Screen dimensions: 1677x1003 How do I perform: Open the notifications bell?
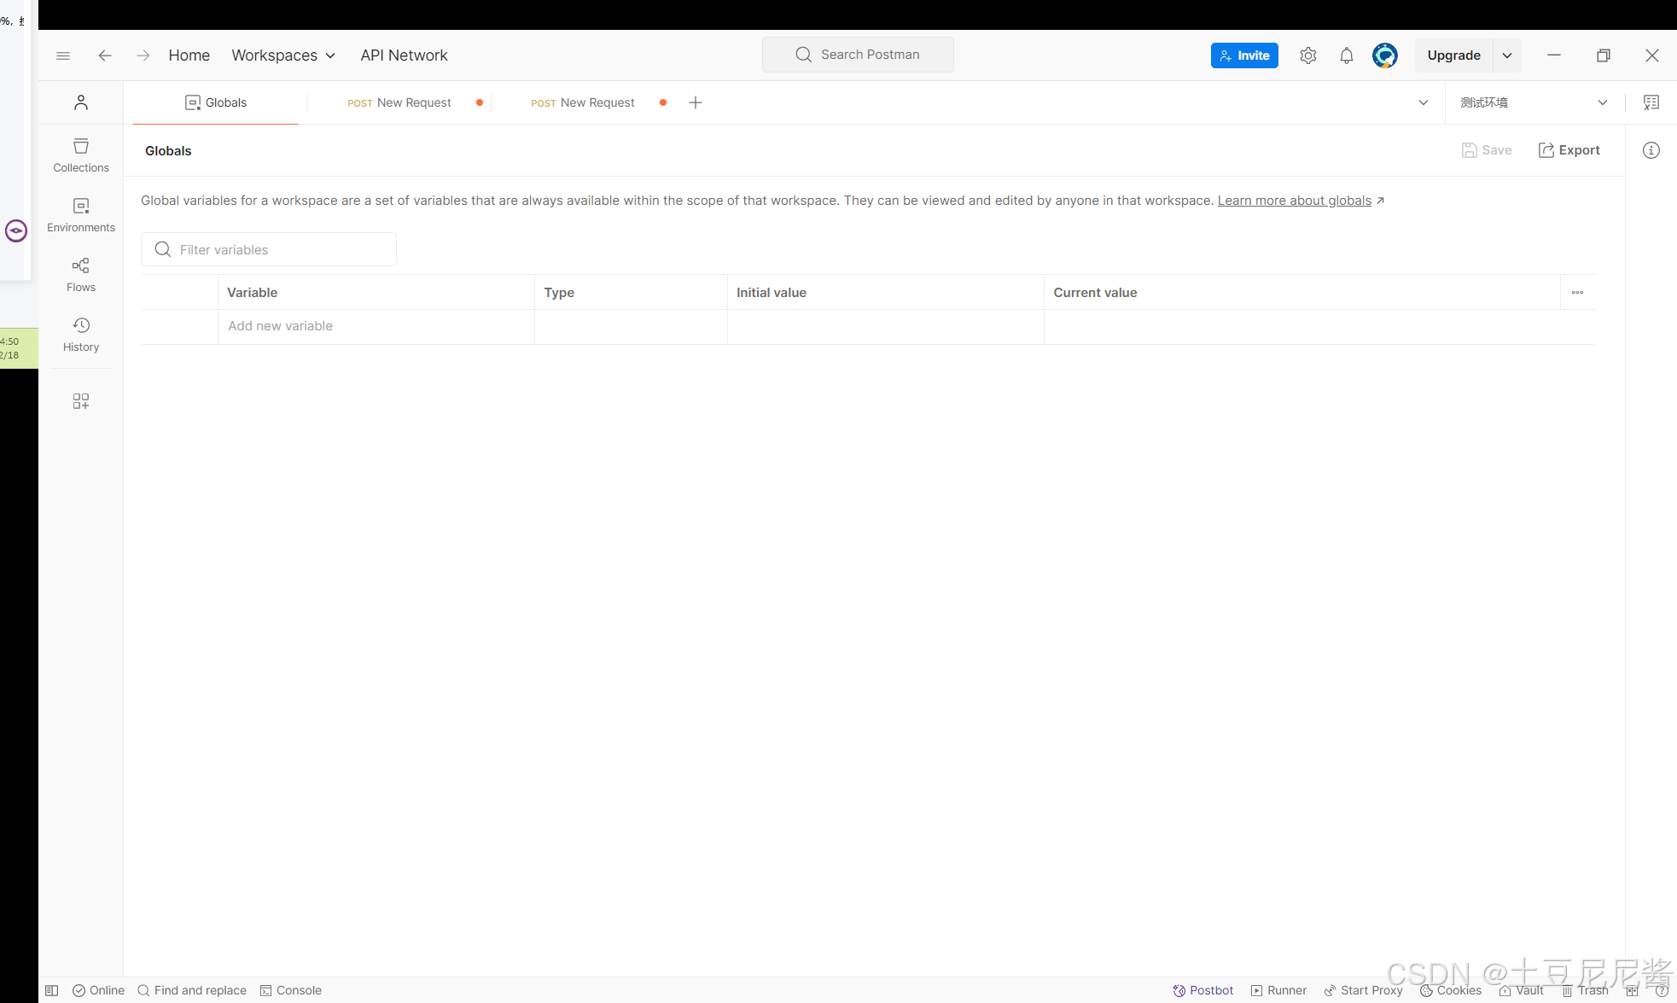[1346, 55]
